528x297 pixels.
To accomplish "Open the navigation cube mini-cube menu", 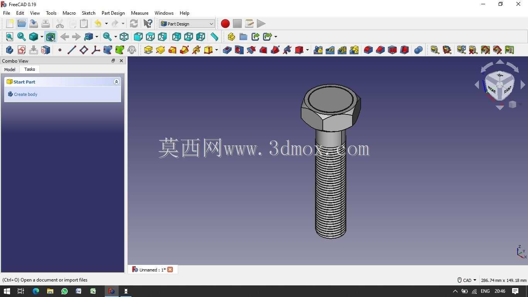I will pyautogui.click(x=513, y=104).
